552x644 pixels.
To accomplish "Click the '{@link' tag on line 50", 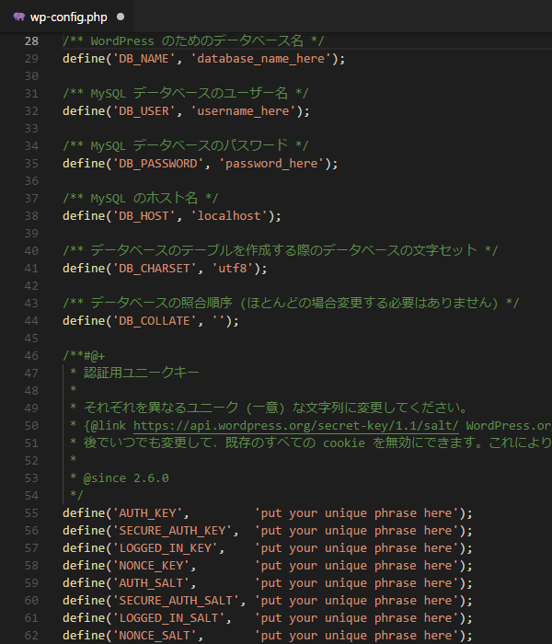I will (x=105, y=426).
